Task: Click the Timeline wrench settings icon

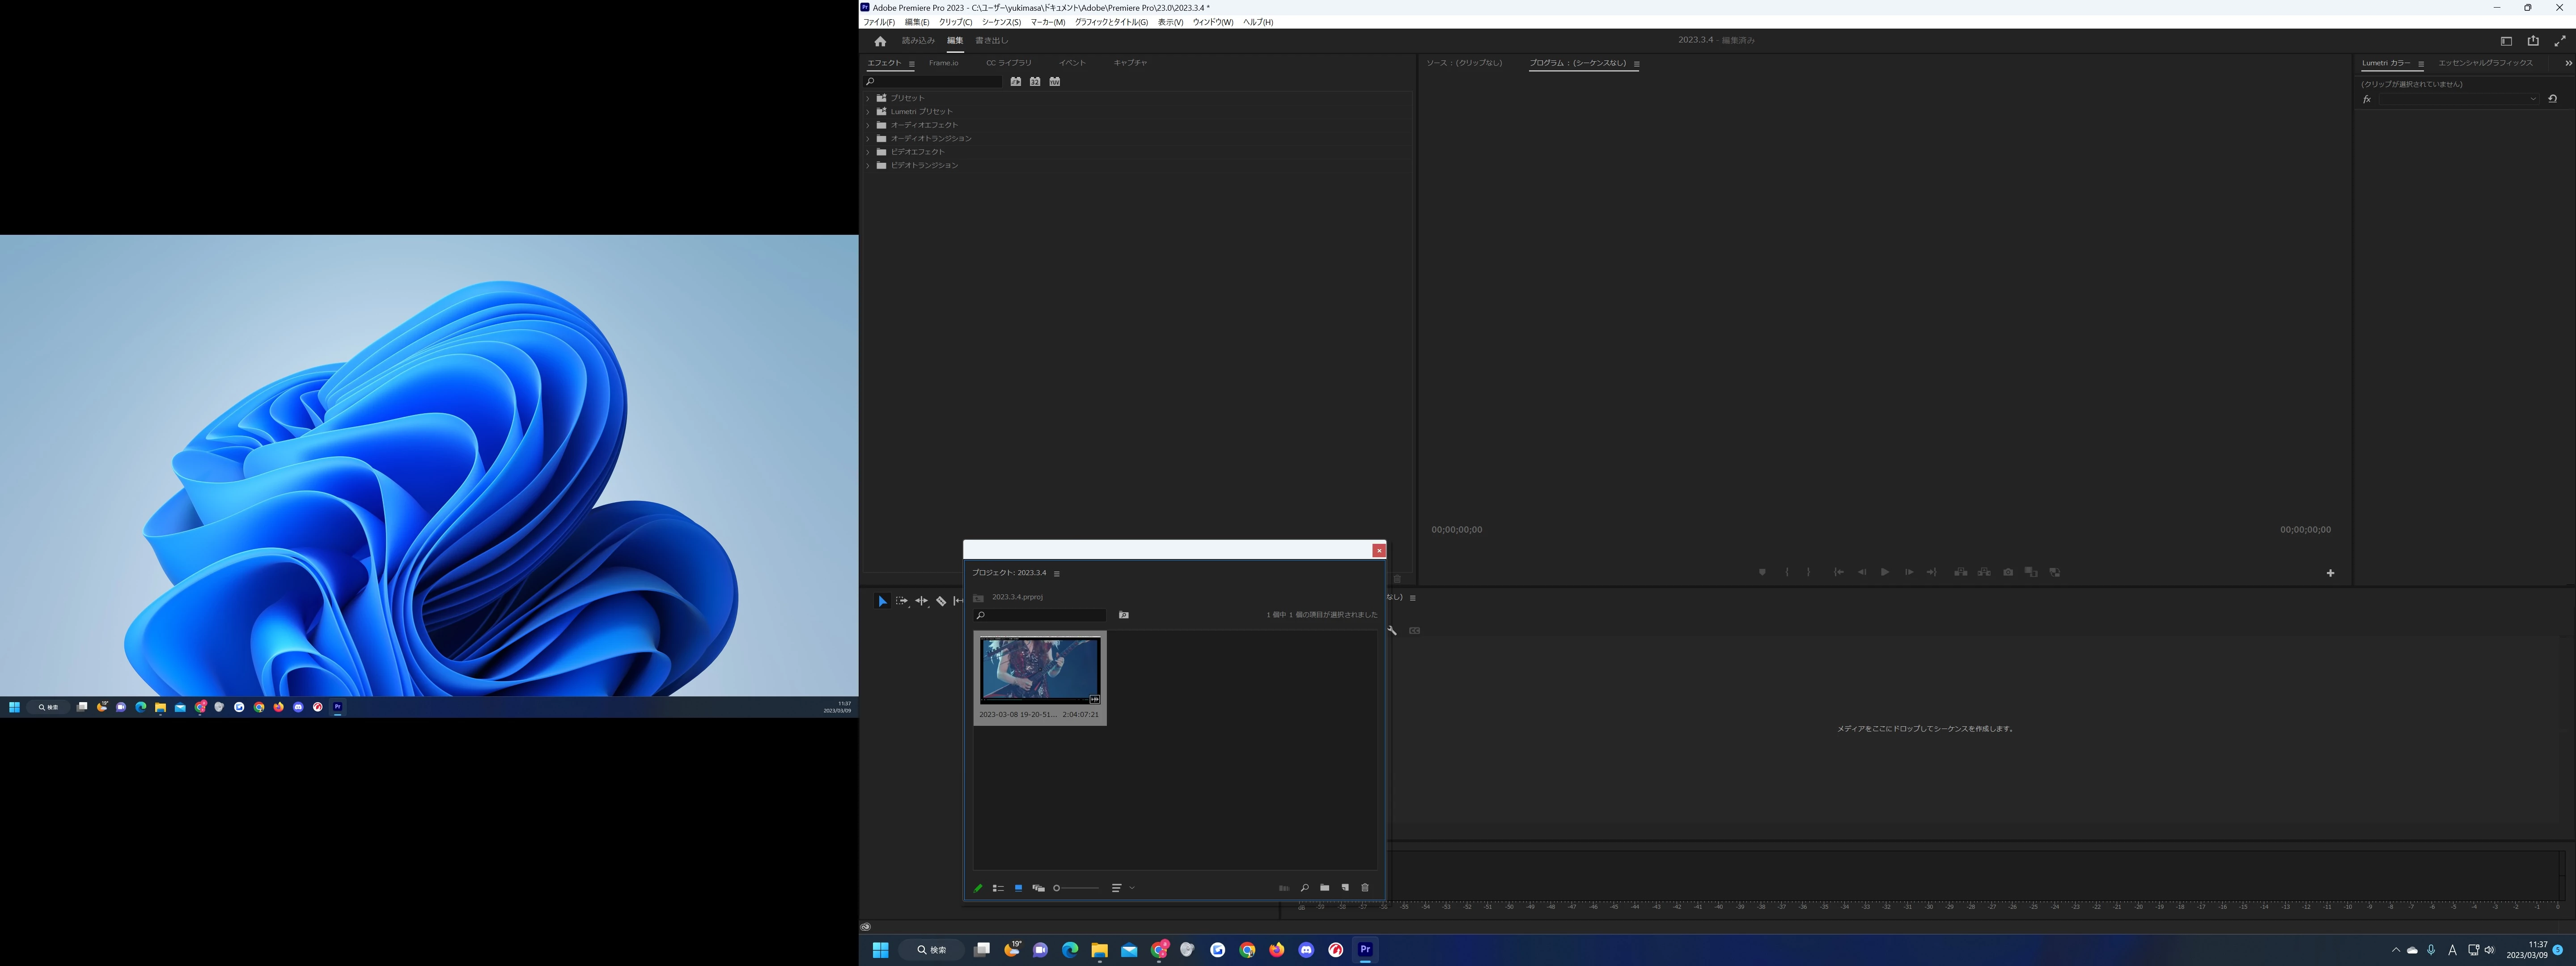Action: tap(1392, 630)
